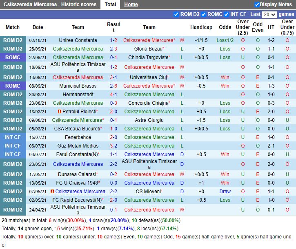
Task: Switch to the Home tab
Action: pyautogui.click(x=131, y=4)
